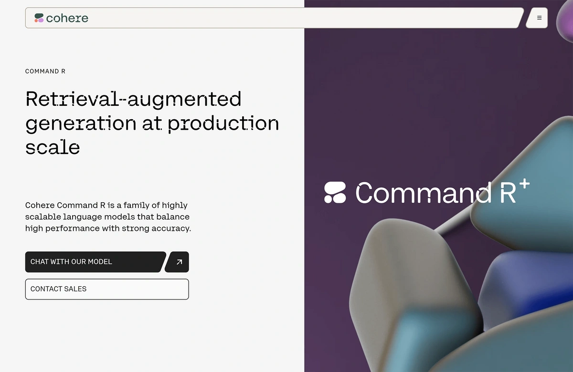Click the Cohere logo icon in navbar
Screen dimensions: 573x372
pyautogui.click(x=39, y=18)
